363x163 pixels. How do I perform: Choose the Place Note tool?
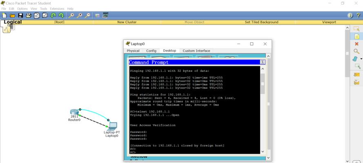357,36
